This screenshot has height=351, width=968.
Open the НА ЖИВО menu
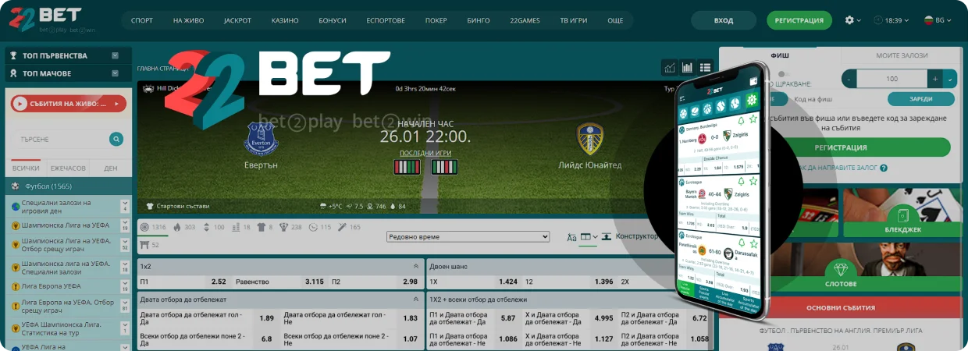[x=188, y=20]
